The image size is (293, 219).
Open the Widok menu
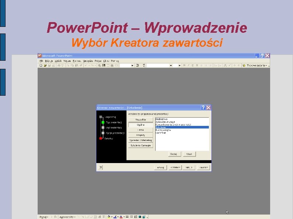point(58,61)
